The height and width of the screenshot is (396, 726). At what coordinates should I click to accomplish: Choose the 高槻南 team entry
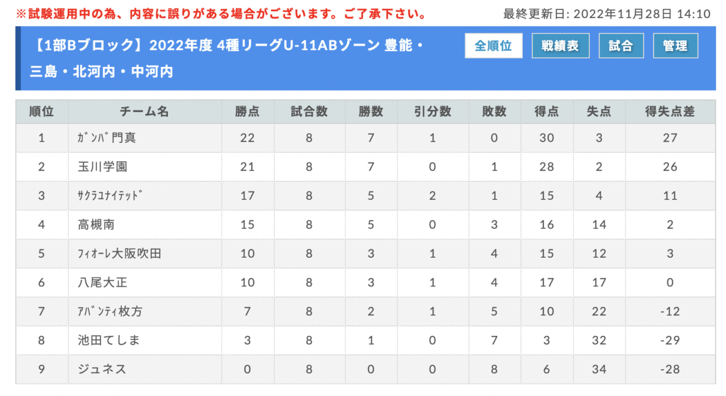[96, 225]
